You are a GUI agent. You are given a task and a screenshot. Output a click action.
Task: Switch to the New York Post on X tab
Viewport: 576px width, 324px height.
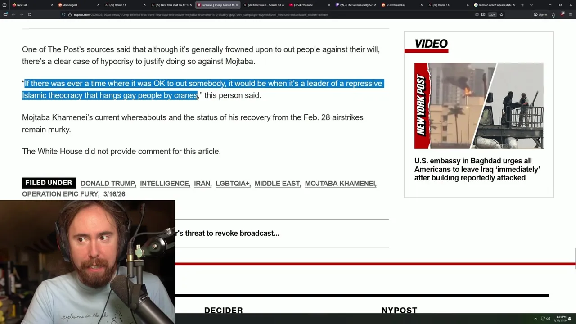click(171, 5)
